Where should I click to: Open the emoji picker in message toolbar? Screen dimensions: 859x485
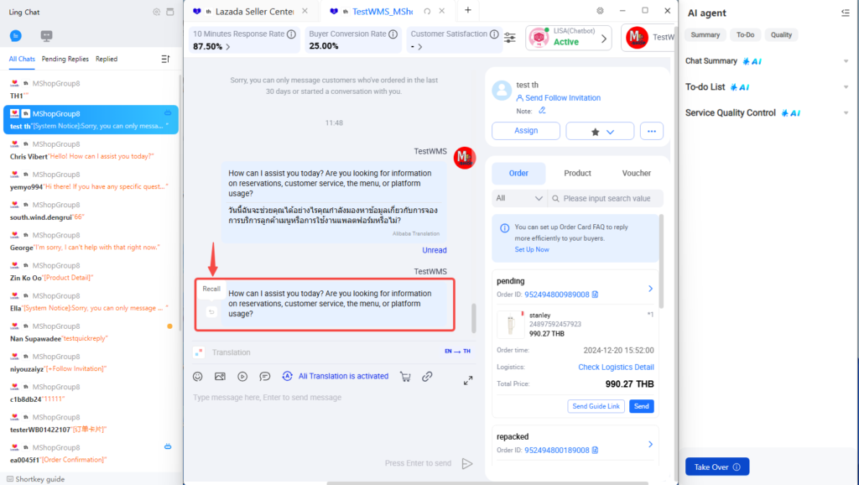198,377
